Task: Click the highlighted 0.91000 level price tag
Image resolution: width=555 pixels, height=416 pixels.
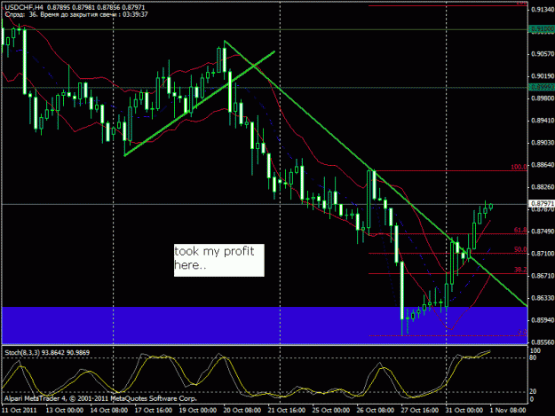Action: [x=542, y=29]
